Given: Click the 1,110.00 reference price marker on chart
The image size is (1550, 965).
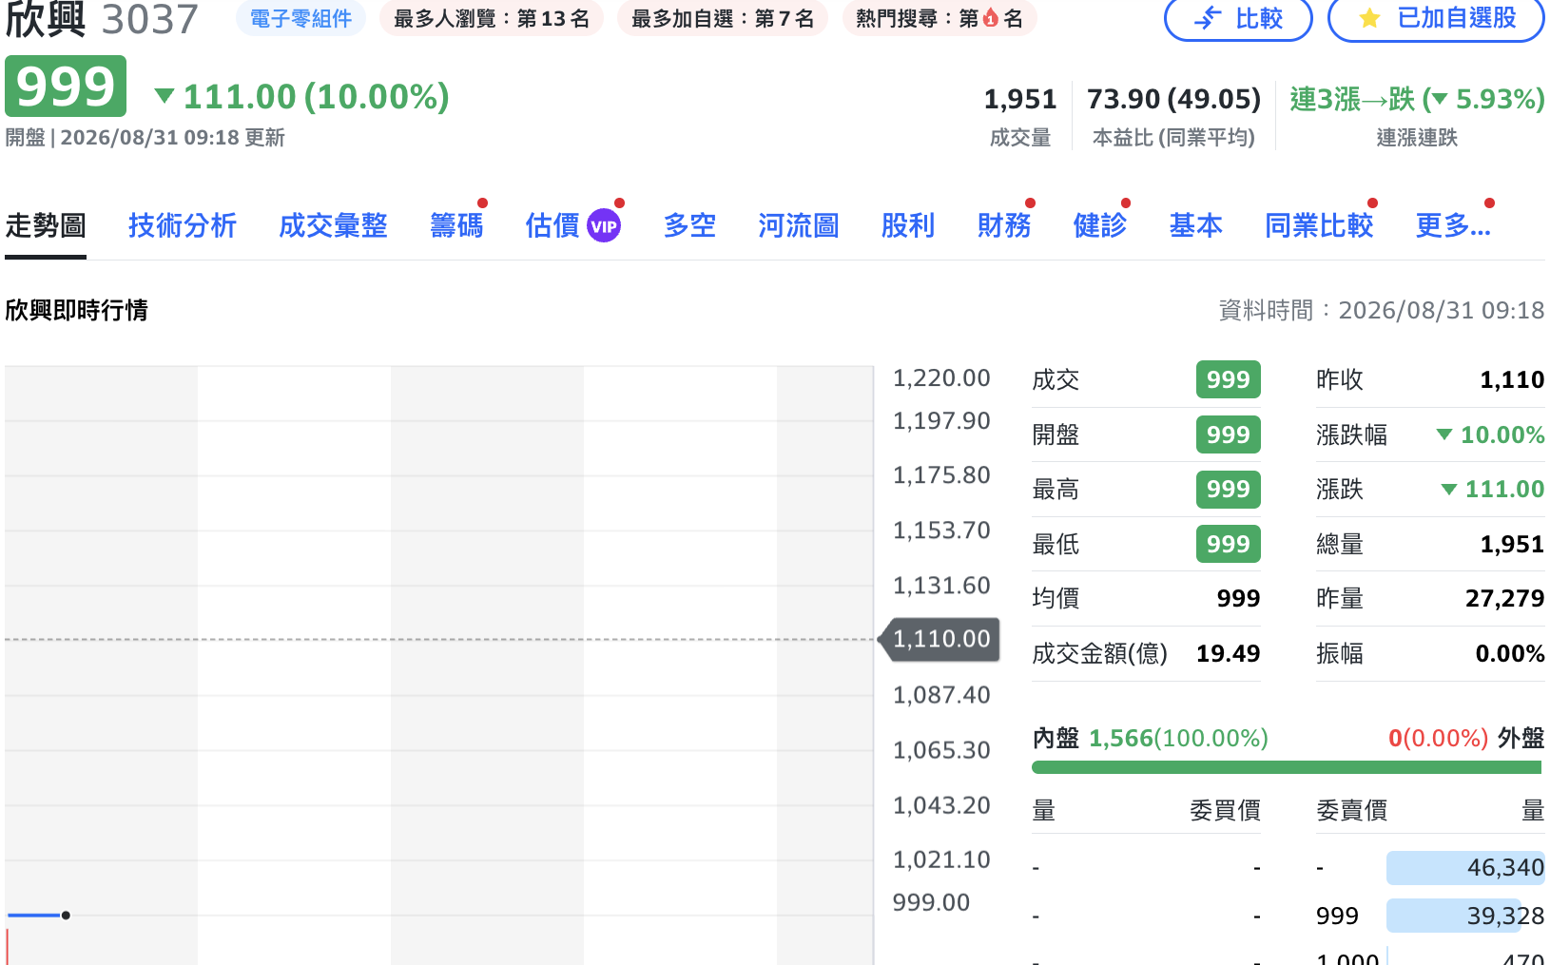Looking at the screenshot, I should tap(940, 639).
